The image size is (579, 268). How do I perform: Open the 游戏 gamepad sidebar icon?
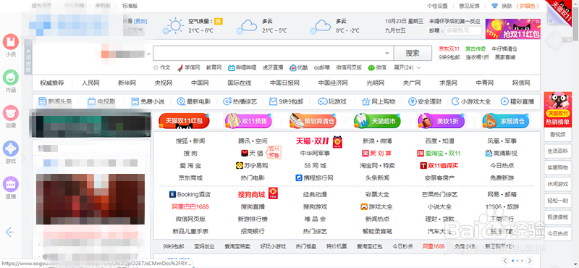point(11,148)
